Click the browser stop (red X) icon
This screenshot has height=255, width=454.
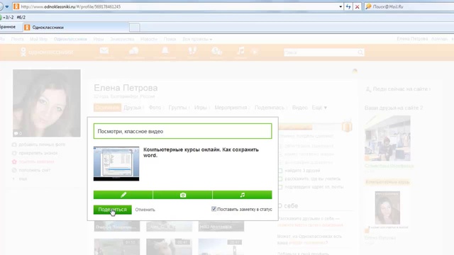click(x=358, y=6)
